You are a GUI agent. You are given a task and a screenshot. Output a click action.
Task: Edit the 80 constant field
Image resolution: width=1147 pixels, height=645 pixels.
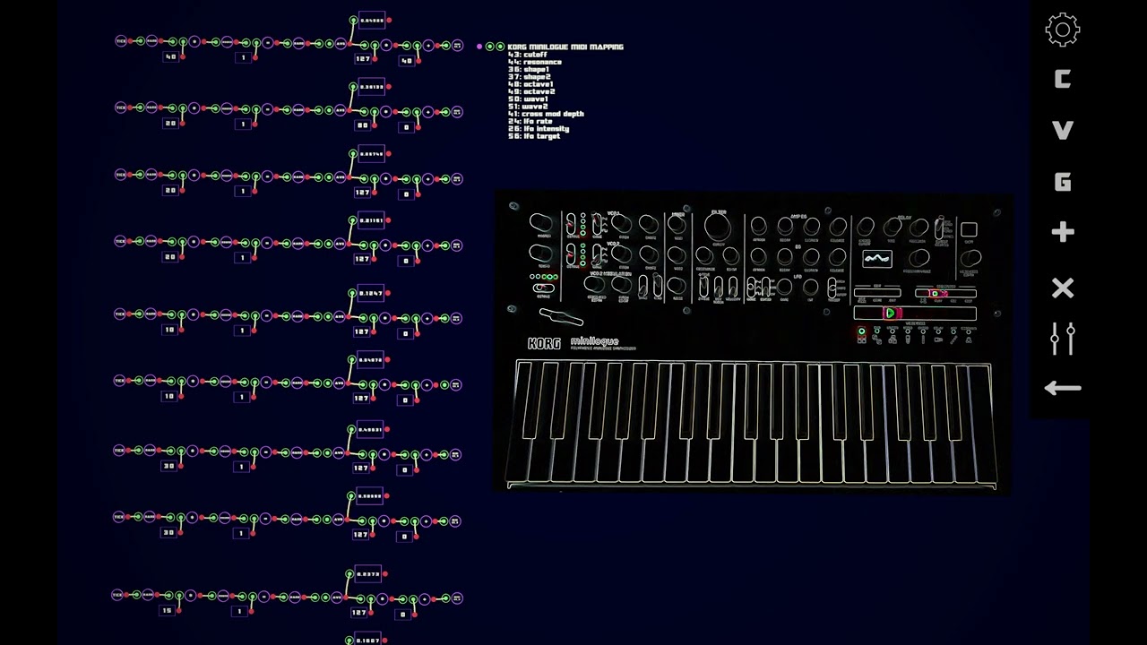pyautogui.click(x=362, y=126)
